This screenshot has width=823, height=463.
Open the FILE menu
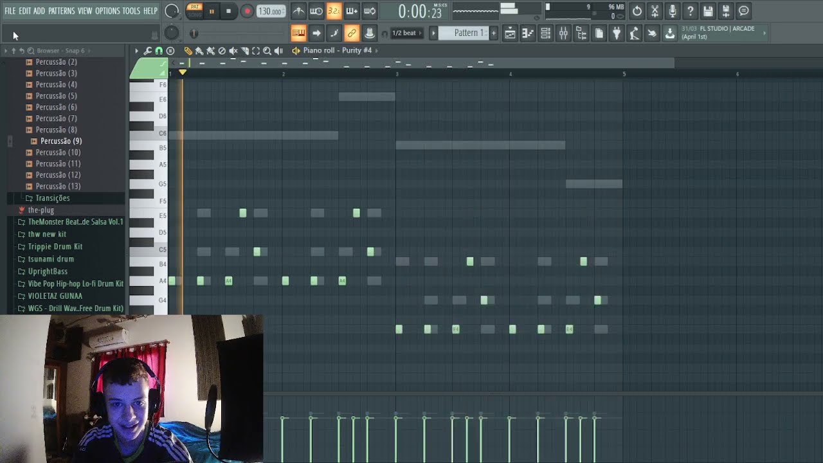[x=10, y=11]
